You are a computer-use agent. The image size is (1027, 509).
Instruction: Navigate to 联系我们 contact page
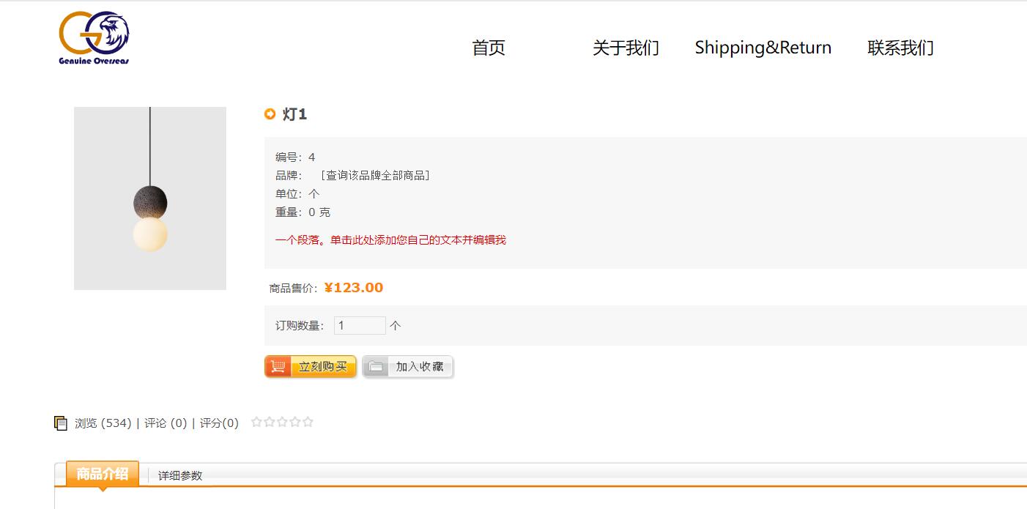(900, 48)
